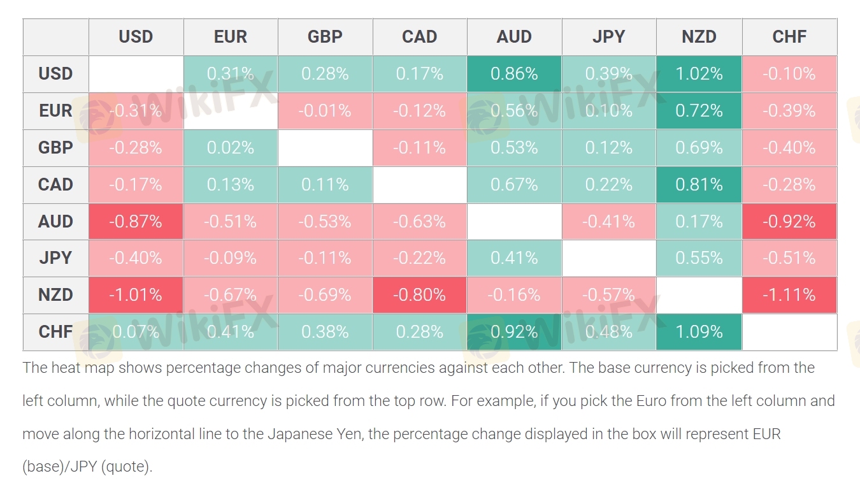Click the NZD/CAD cell showing -0.80%
Image resolution: width=860 pixels, height=492 pixels.
420,295
